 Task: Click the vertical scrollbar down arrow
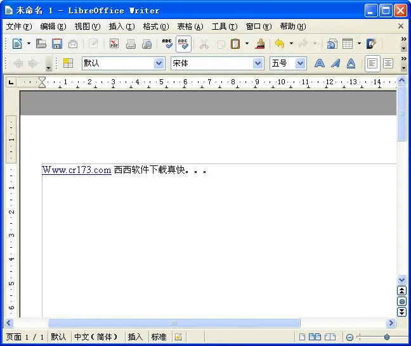click(x=401, y=279)
